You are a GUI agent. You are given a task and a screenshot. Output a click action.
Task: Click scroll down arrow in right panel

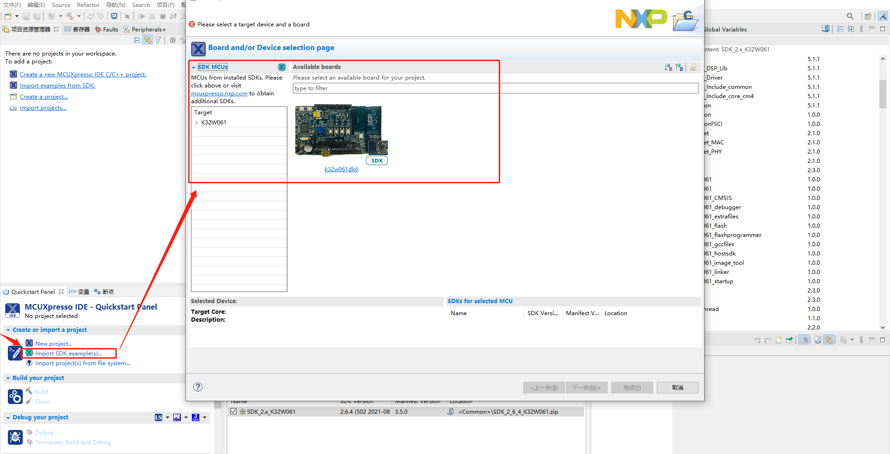click(883, 327)
